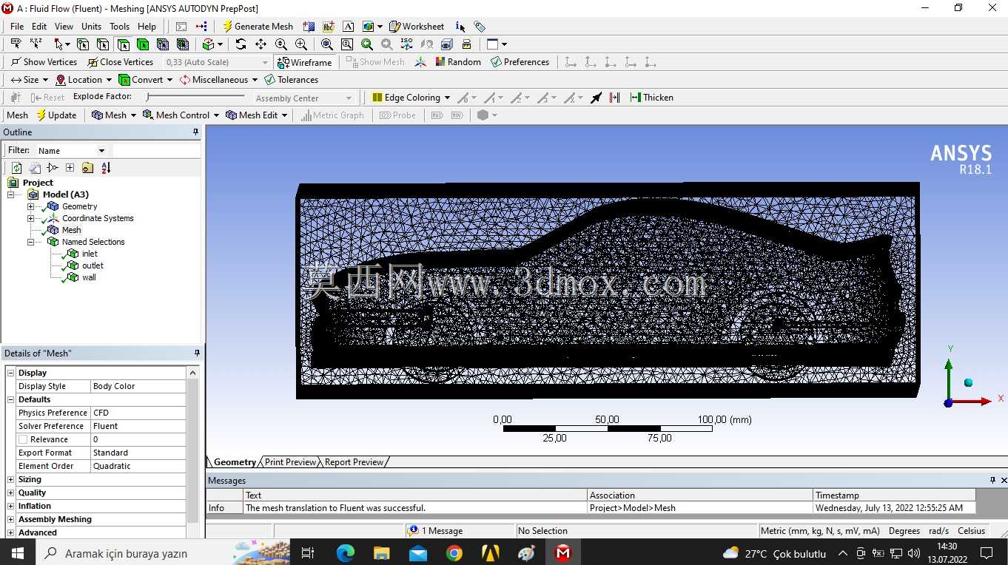Select the Box Zoom tool
The height and width of the screenshot is (565, 1008).
coord(300,44)
